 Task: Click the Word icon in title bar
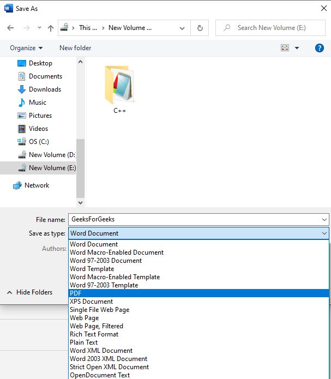(x=9, y=9)
